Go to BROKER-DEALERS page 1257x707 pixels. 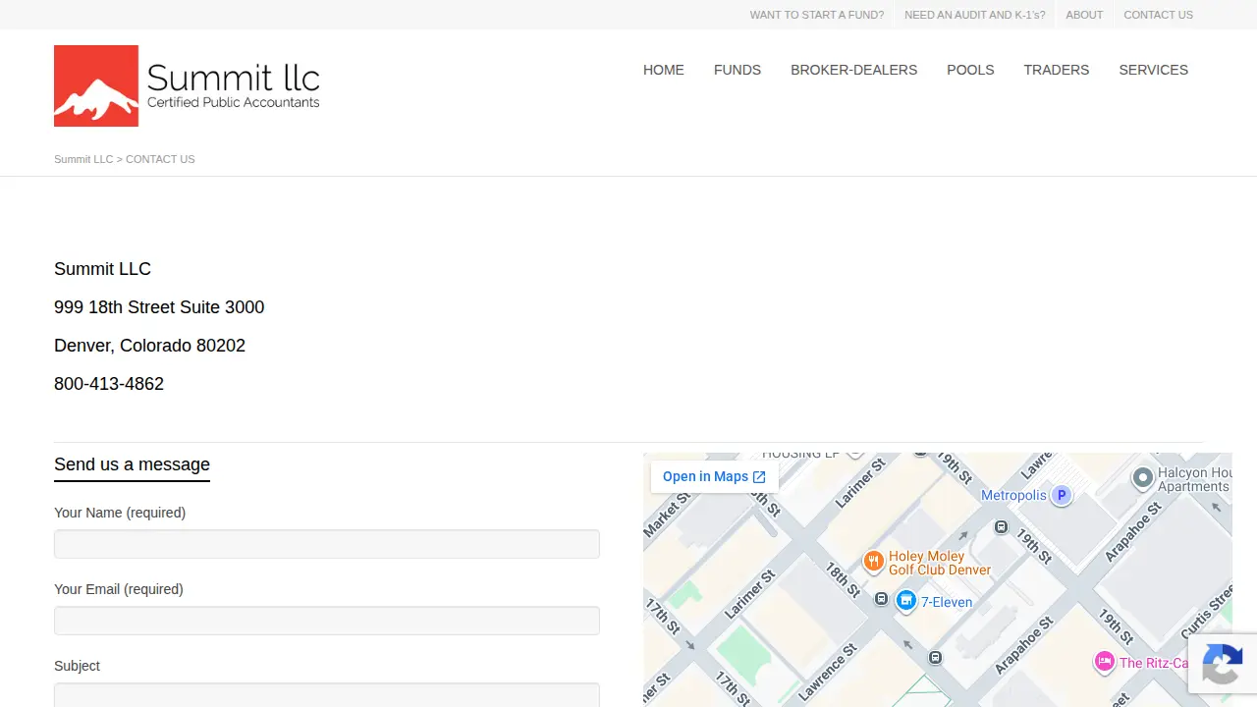pos(853,70)
